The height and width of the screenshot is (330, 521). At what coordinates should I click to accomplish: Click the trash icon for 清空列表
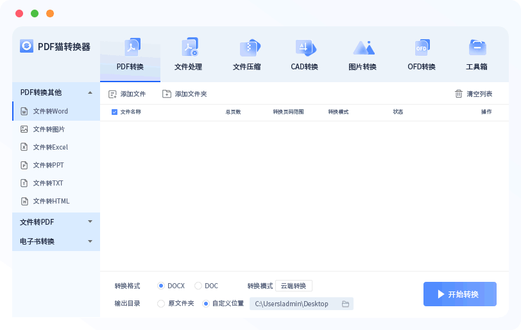(459, 94)
